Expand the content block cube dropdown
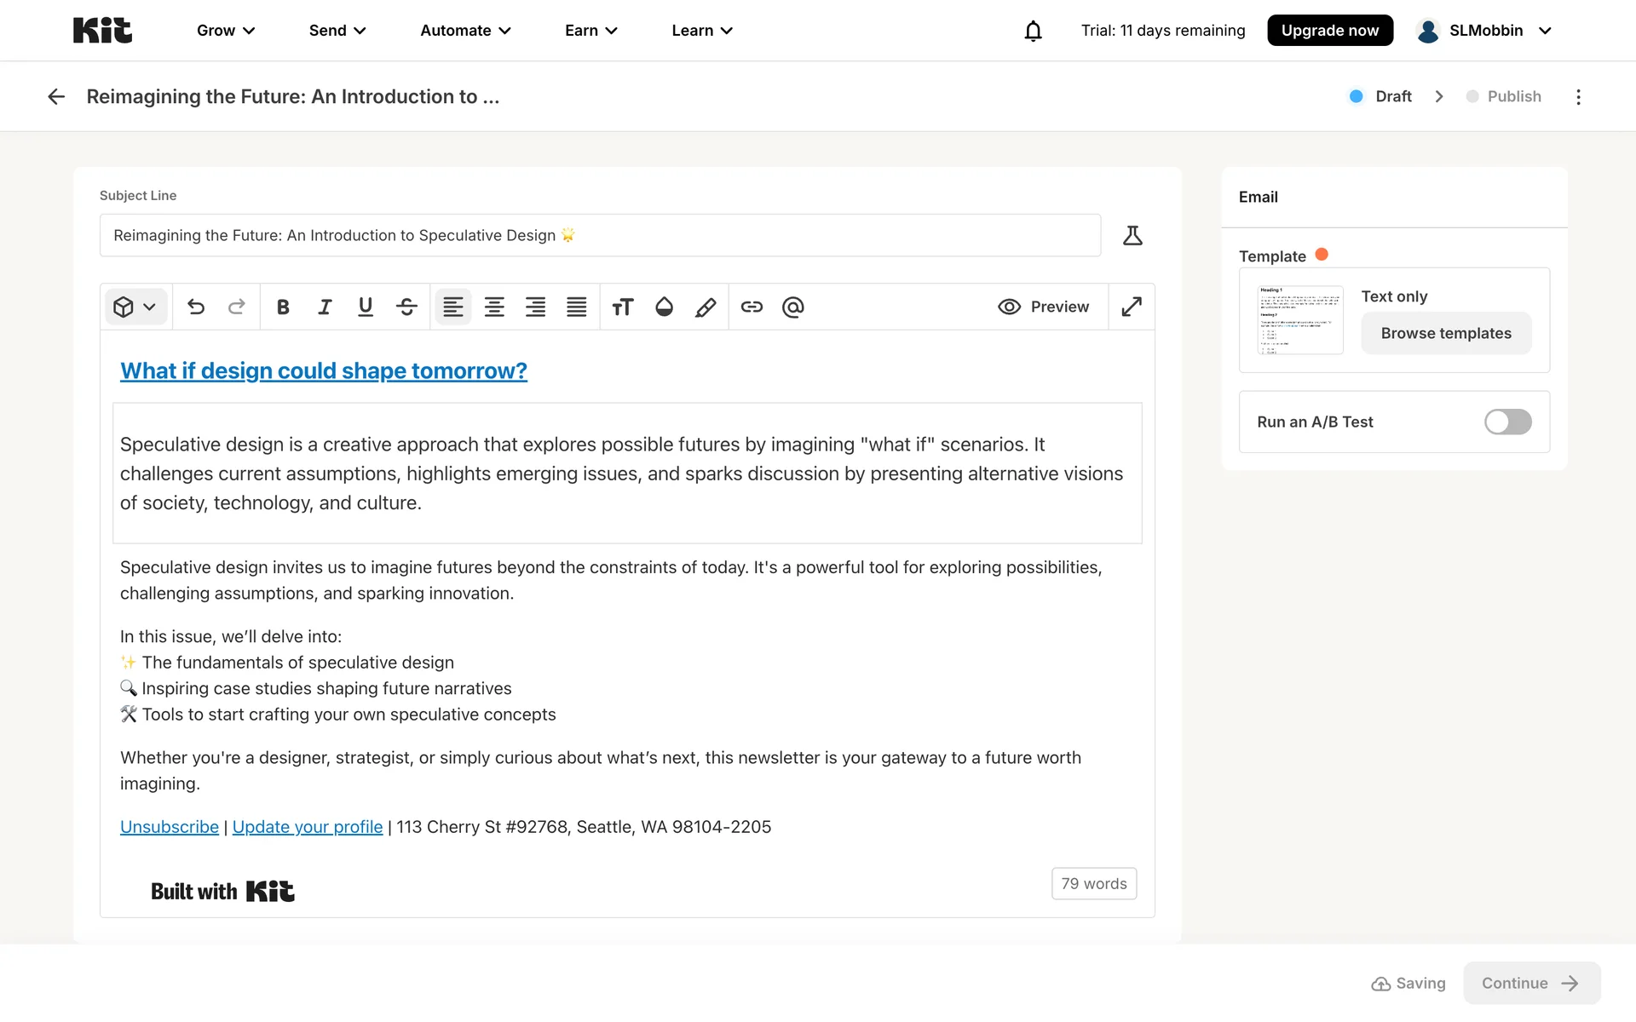This screenshot has width=1636, height=1022. tap(135, 307)
